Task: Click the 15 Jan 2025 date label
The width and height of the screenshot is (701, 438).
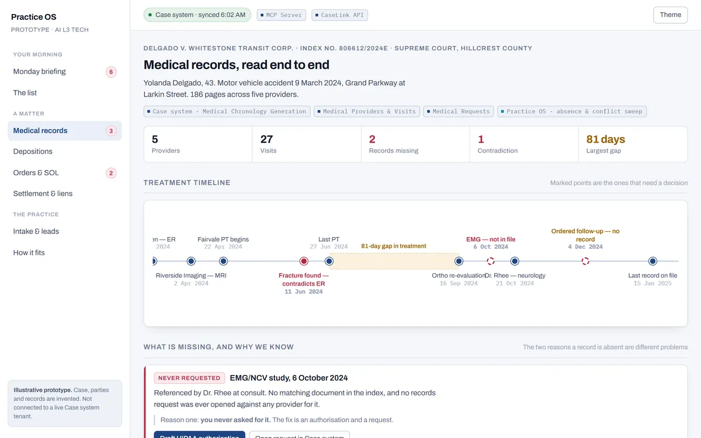Action: point(653,283)
